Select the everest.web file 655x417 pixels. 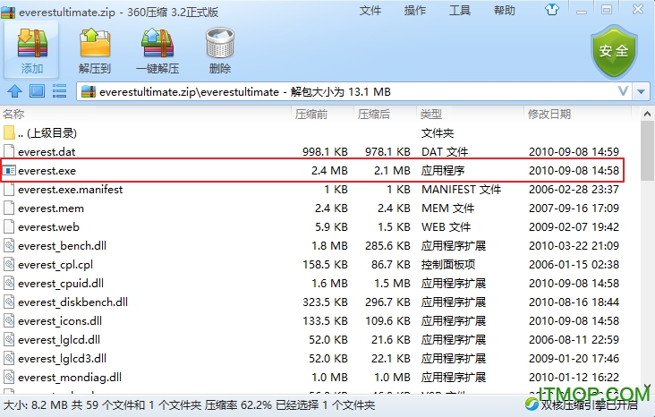coord(48,227)
